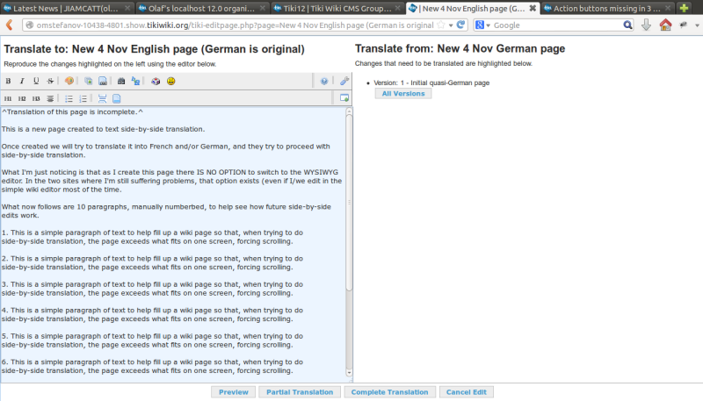
Task: Insert wiki link with overlapping-pages icon
Action: tap(89, 81)
